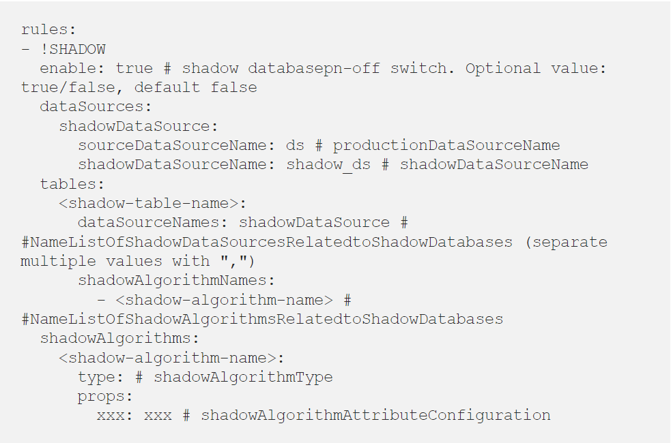Click the "sourceDataSourceName" key
671x443 pixels.
tap(173, 145)
